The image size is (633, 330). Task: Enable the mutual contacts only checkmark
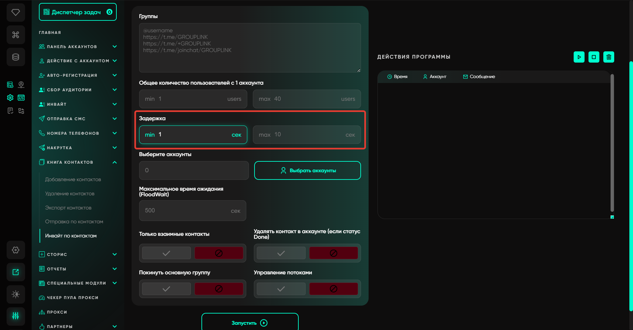tap(166, 253)
